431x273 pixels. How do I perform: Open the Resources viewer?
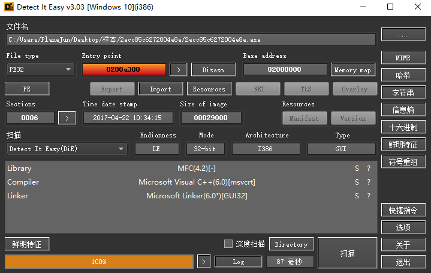click(209, 89)
